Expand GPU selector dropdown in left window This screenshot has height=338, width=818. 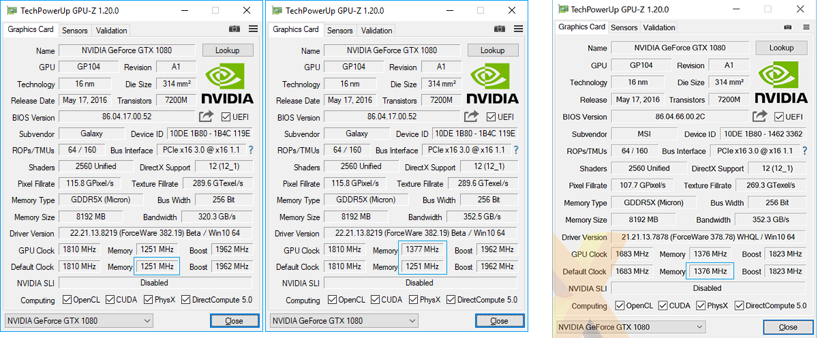pos(147,320)
